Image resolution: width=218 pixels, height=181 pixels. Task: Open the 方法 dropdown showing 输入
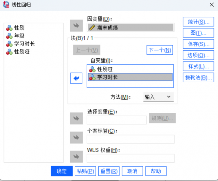(x=158, y=97)
